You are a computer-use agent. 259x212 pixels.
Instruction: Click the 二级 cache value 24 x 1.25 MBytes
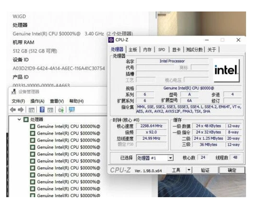[x=209, y=138]
